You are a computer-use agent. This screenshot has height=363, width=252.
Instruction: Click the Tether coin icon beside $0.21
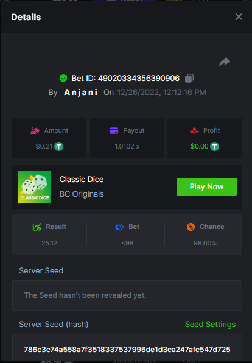(59, 147)
